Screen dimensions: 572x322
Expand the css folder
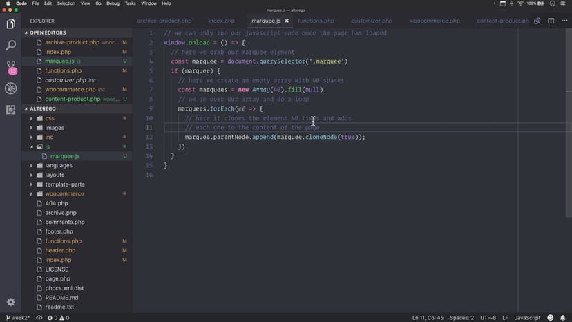point(50,118)
